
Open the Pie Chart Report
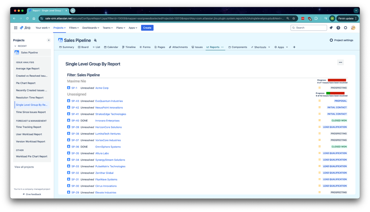tap(26, 83)
